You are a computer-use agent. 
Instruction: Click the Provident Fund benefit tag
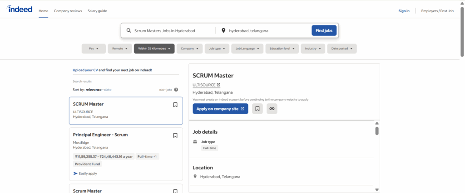(x=87, y=164)
